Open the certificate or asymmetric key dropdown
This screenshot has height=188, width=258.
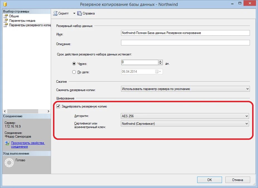[x=185, y=124]
